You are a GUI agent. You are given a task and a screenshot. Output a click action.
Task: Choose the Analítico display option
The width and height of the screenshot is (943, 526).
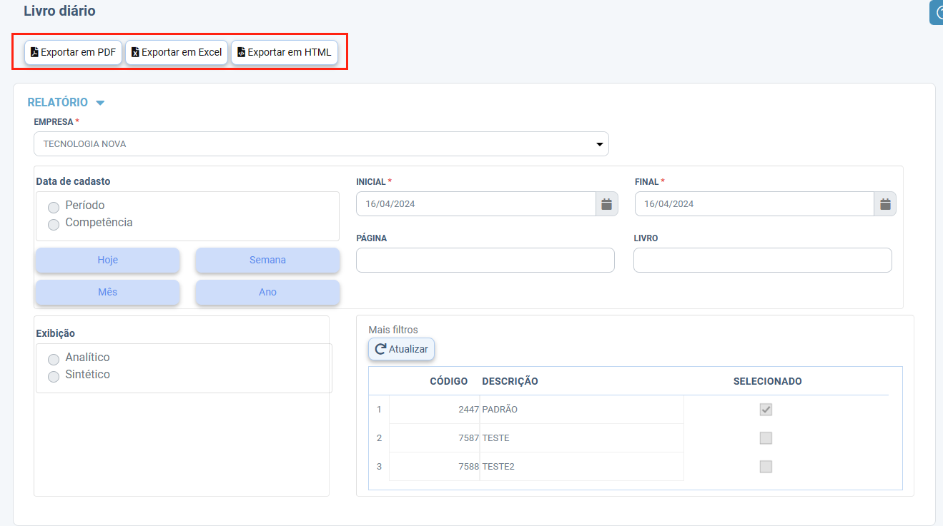click(54, 360)
